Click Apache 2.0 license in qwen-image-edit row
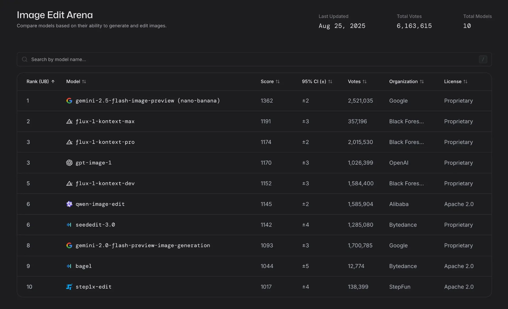 pos(459,204)
